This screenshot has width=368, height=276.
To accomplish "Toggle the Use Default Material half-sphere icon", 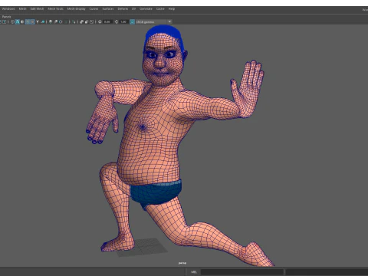I will (22, 22).
